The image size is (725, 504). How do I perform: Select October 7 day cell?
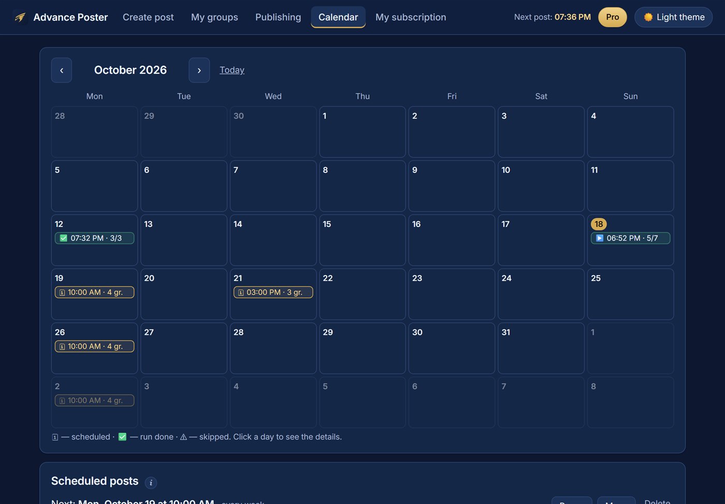tap(273, 186)
